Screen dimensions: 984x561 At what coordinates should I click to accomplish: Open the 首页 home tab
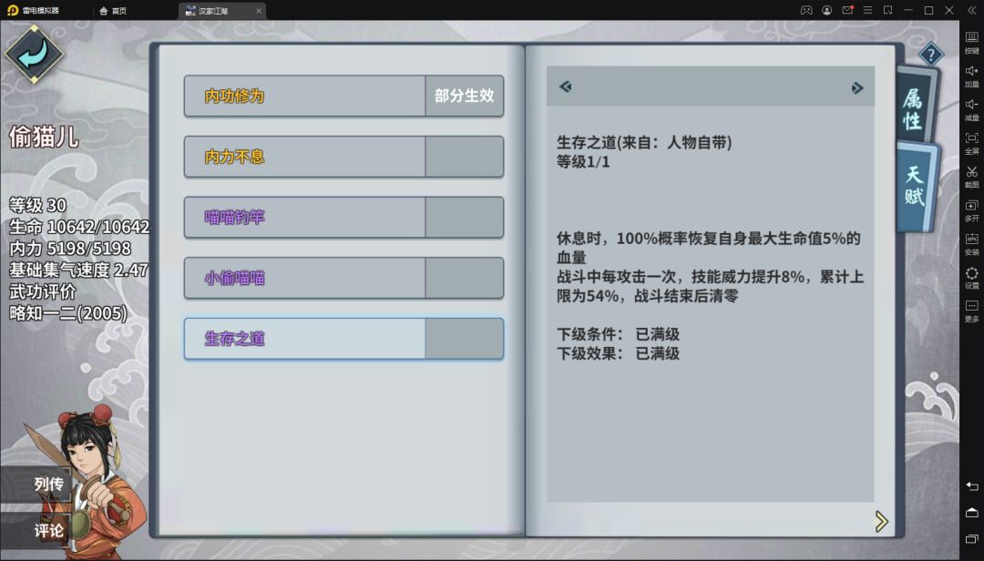coord(113,11)
